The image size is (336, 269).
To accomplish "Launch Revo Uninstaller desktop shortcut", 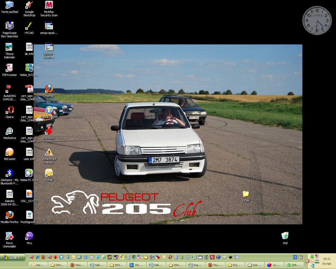I will tap(10, 236).
